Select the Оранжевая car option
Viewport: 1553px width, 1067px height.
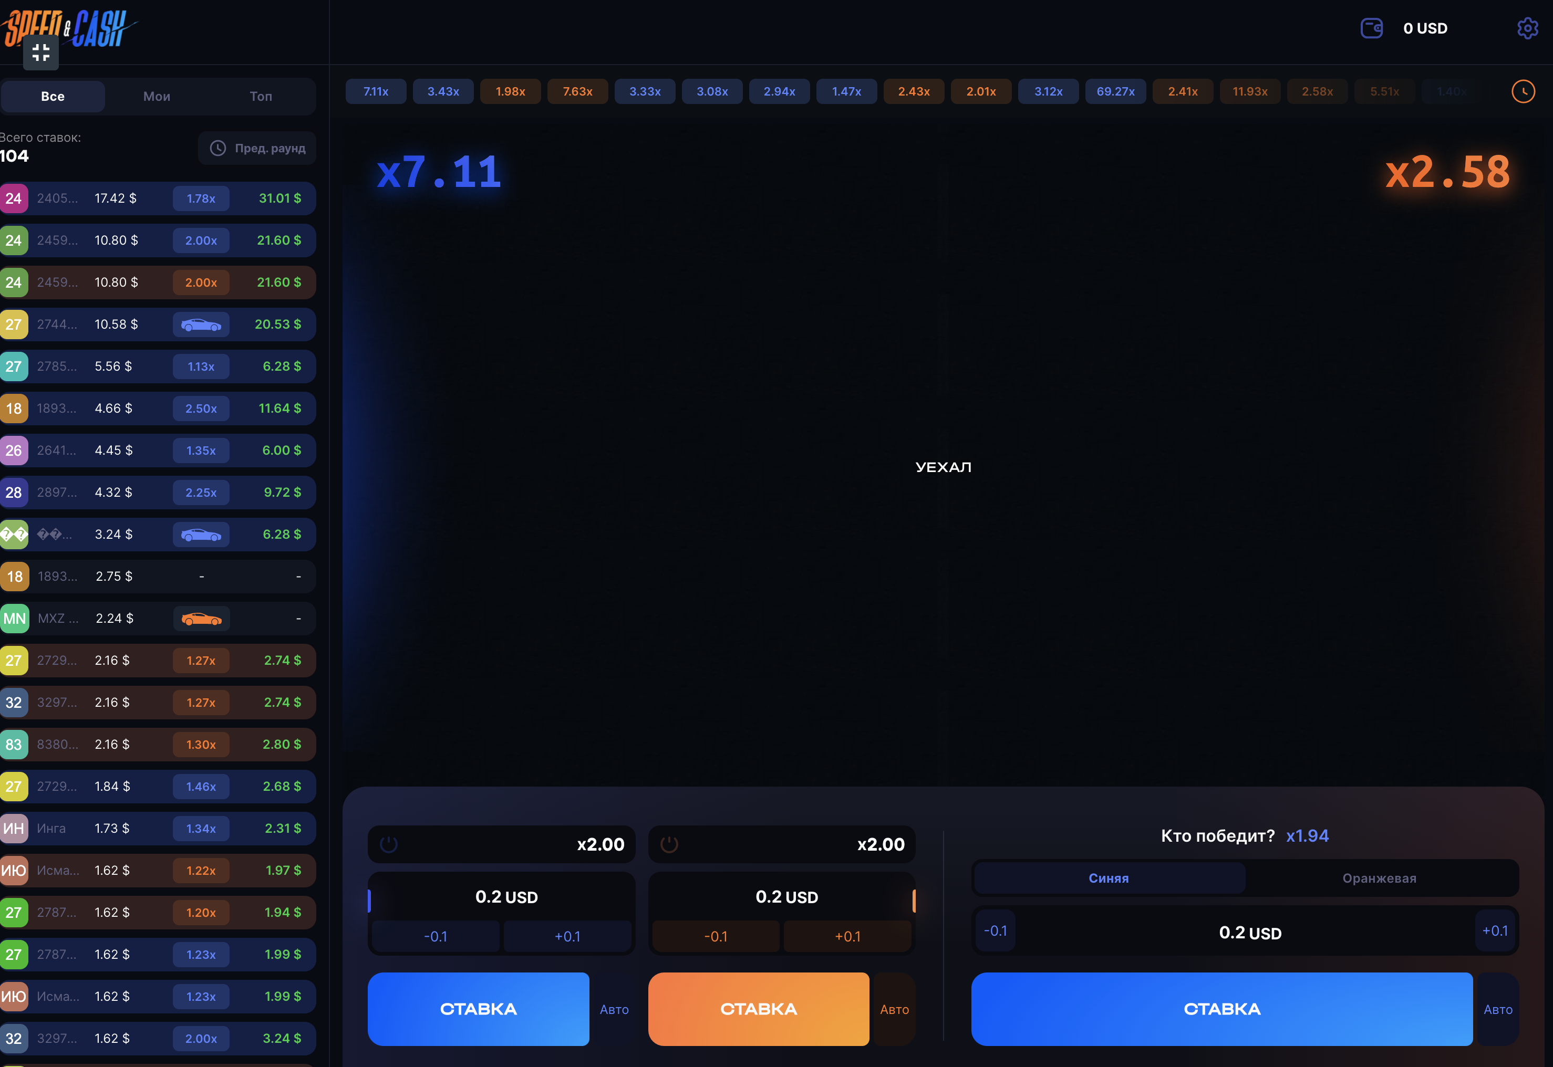pyautogui.click(x=1379, y=878)
